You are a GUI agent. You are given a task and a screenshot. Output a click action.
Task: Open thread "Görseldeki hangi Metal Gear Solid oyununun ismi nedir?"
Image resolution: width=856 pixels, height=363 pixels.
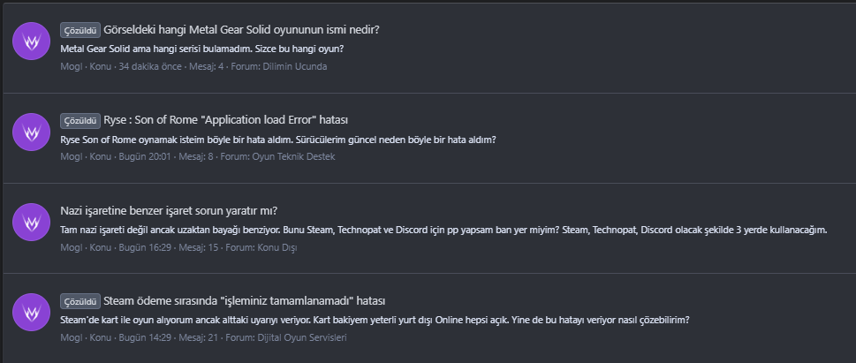click(241, 29)
